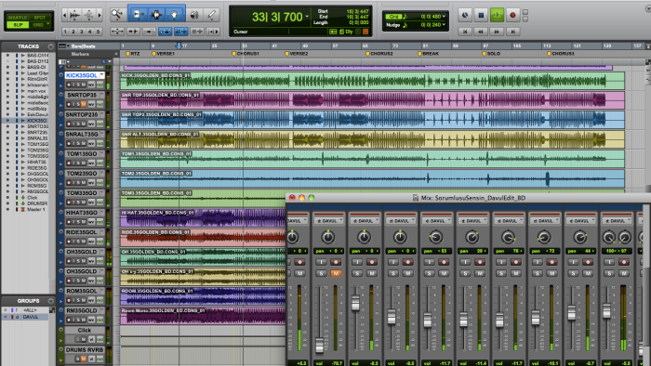Click the Stop transport button

[x=481, y=16]
